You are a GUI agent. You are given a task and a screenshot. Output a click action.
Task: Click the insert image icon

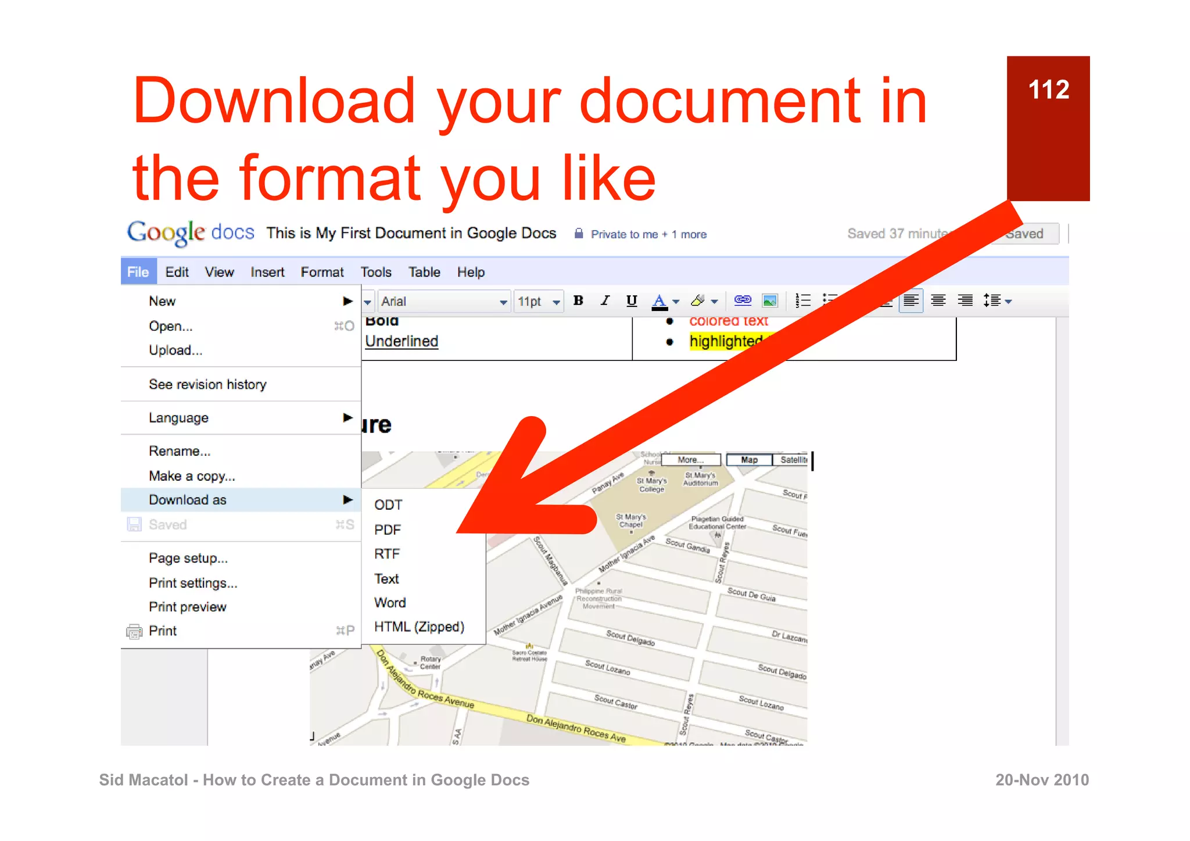(x=770, y=301)
